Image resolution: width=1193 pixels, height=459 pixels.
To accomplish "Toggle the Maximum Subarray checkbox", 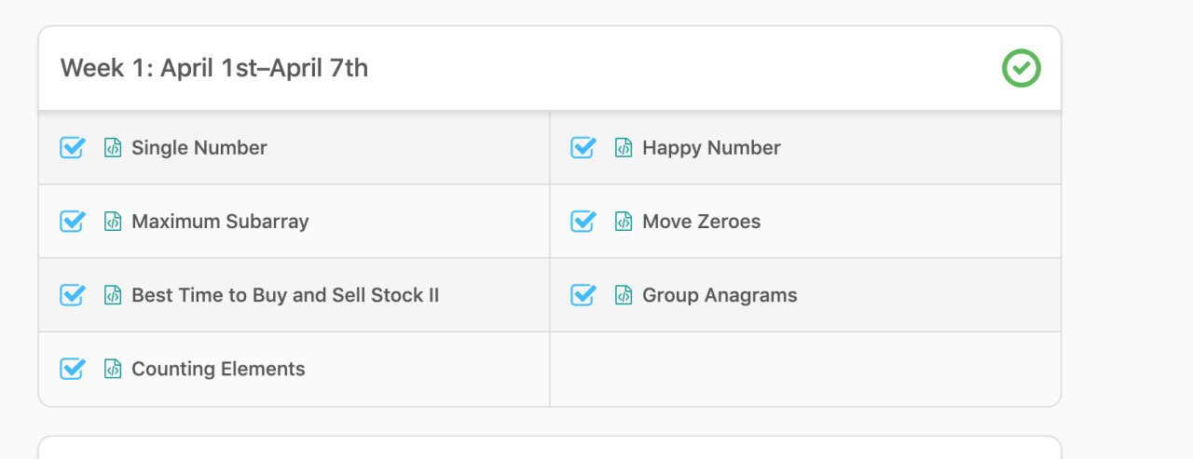I will pos(73,221).
